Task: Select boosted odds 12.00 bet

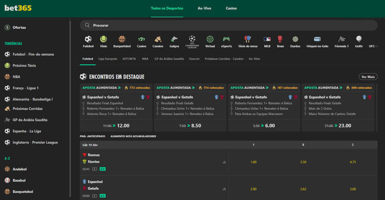Action: click(x=116, y=126)
